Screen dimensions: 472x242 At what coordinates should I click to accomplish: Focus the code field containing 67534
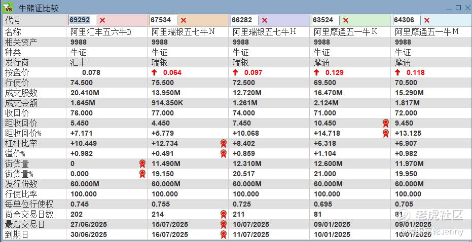pos(163,20)
